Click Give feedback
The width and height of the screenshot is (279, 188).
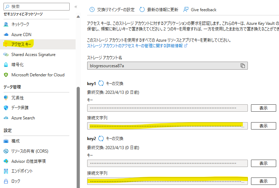click(200, 9)
